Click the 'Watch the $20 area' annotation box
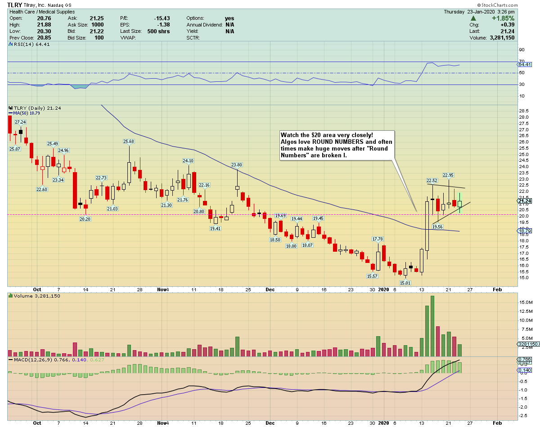 337,146
